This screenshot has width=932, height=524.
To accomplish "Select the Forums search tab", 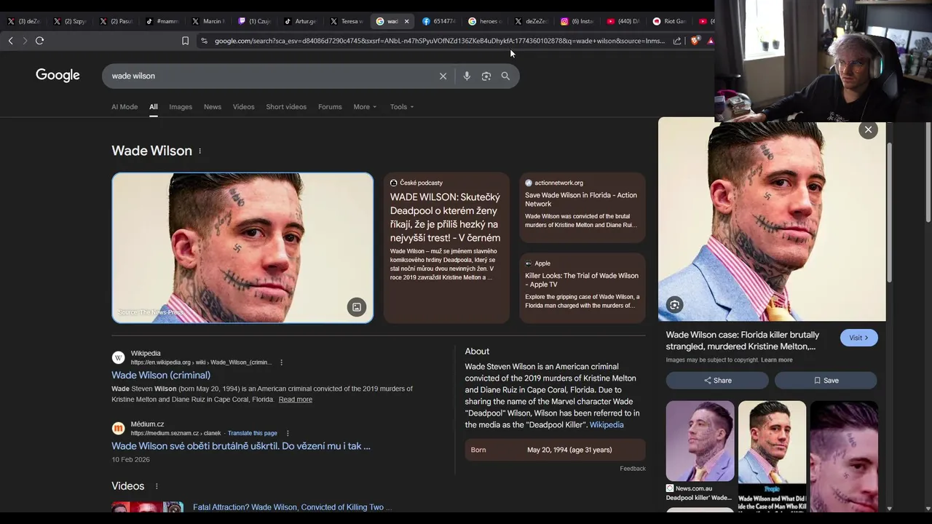I will click(x=330, y=107).
